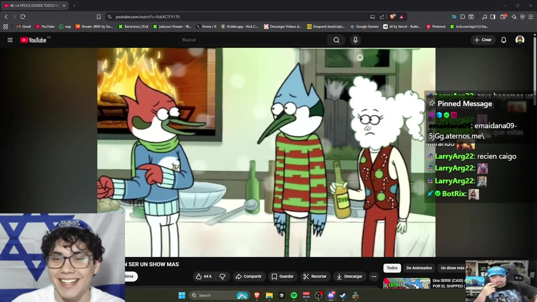The height and width of the screenshot is (302, 537).
Task: Open the browser apps grid icon
Action: (5, 26)
